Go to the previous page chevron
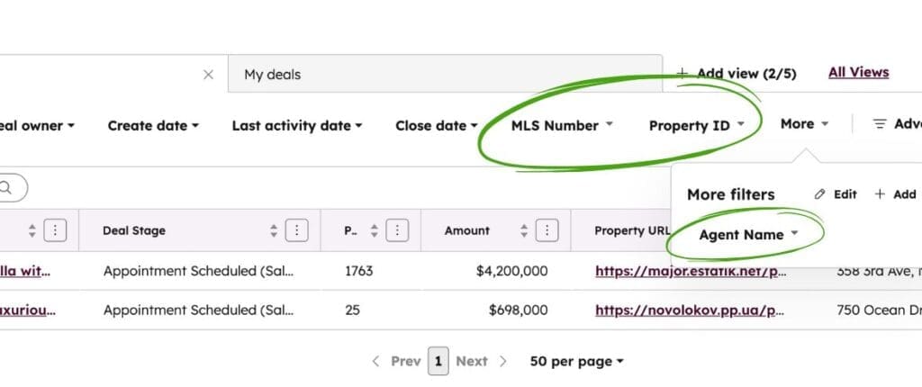The height and width of the screenshot is (387, 922). coord(376,361)
